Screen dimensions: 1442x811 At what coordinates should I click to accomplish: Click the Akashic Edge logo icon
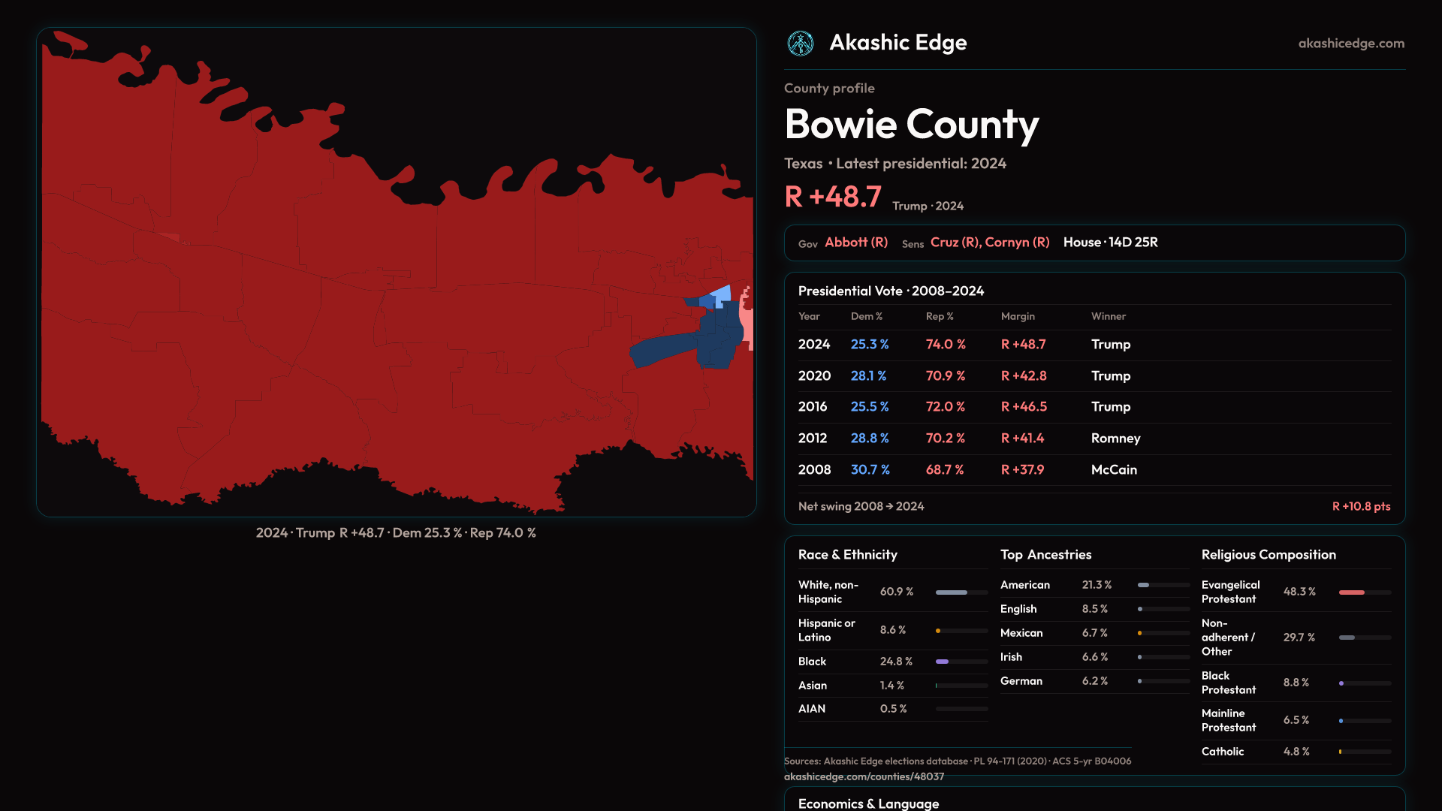click(x=800, y=44)
